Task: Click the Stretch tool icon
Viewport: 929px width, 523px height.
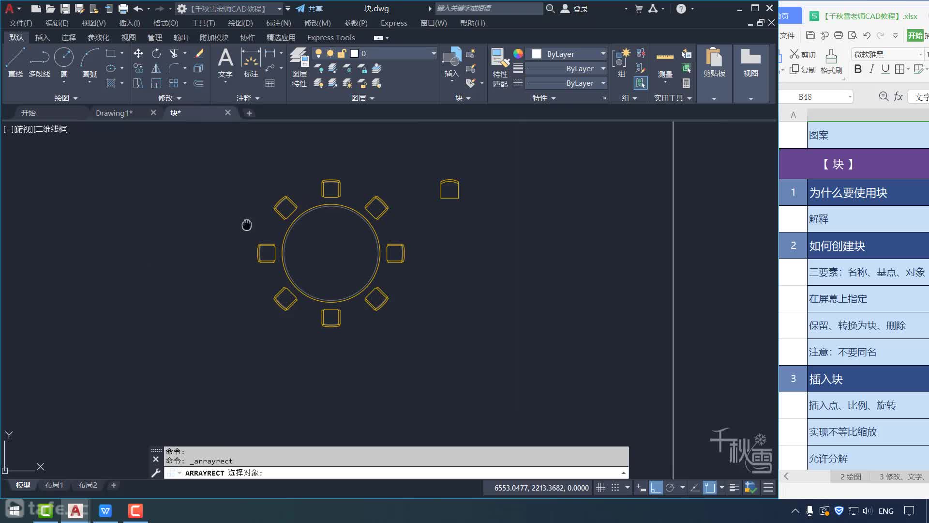Action: 138,83
